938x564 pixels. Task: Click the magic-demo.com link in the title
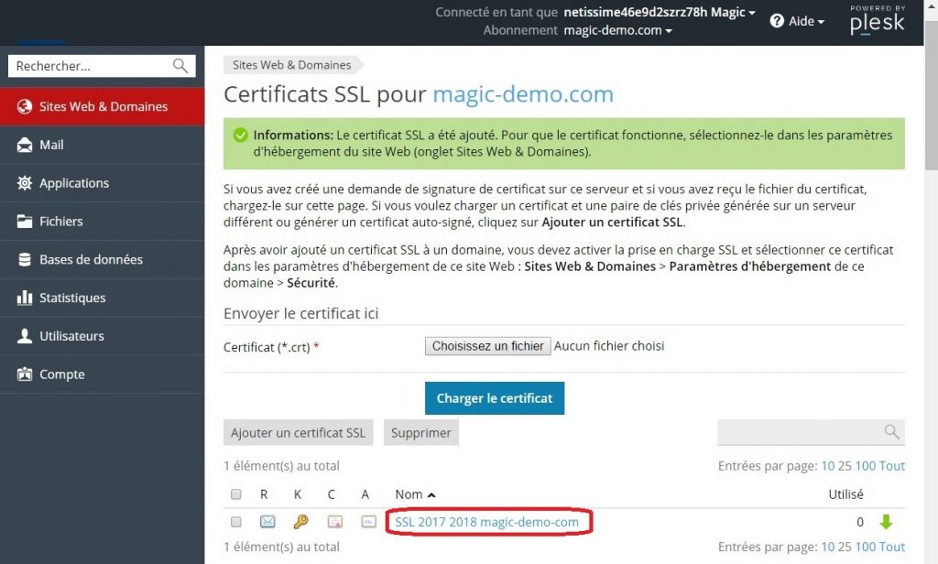pos(523,94)
